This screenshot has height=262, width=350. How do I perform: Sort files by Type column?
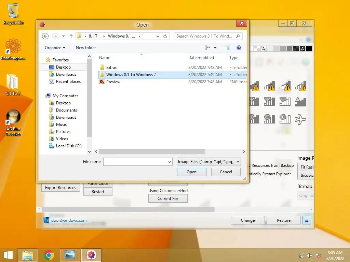click(234, 57)
